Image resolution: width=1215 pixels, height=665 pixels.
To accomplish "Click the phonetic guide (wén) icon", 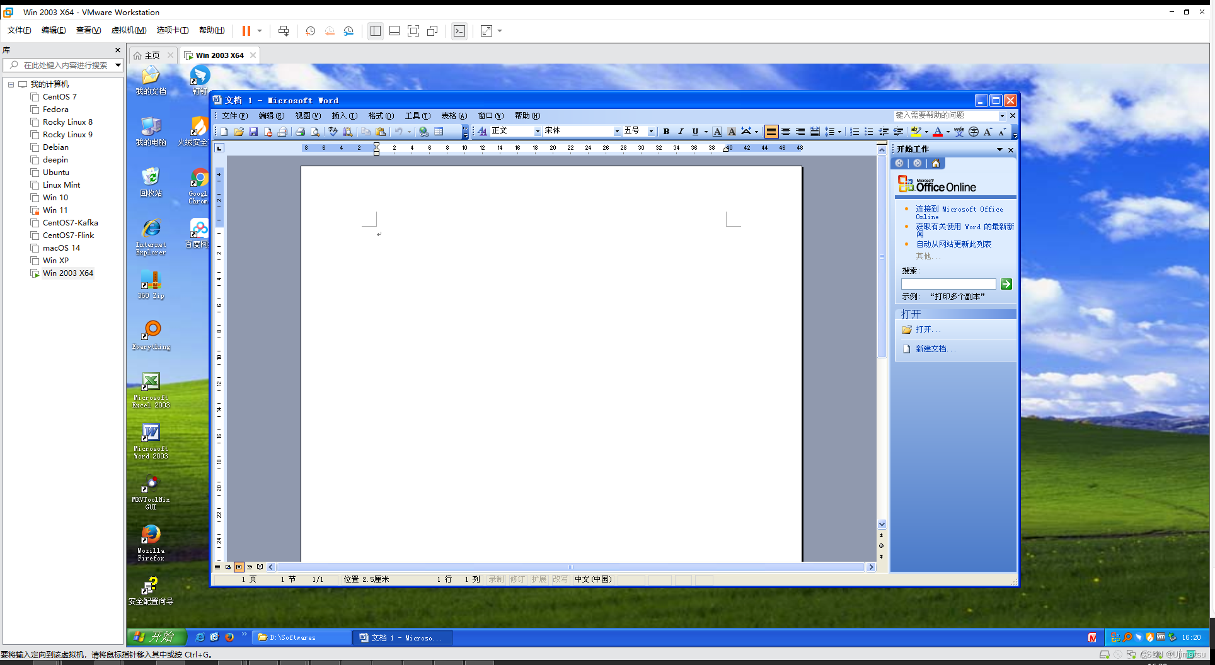I will point(959,132).
